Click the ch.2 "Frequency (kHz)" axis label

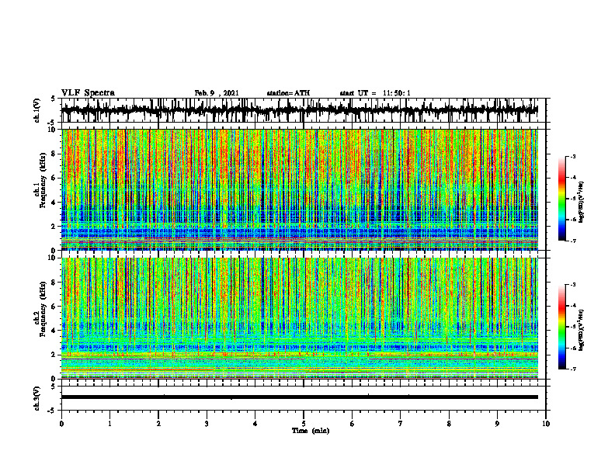(43, 309)
